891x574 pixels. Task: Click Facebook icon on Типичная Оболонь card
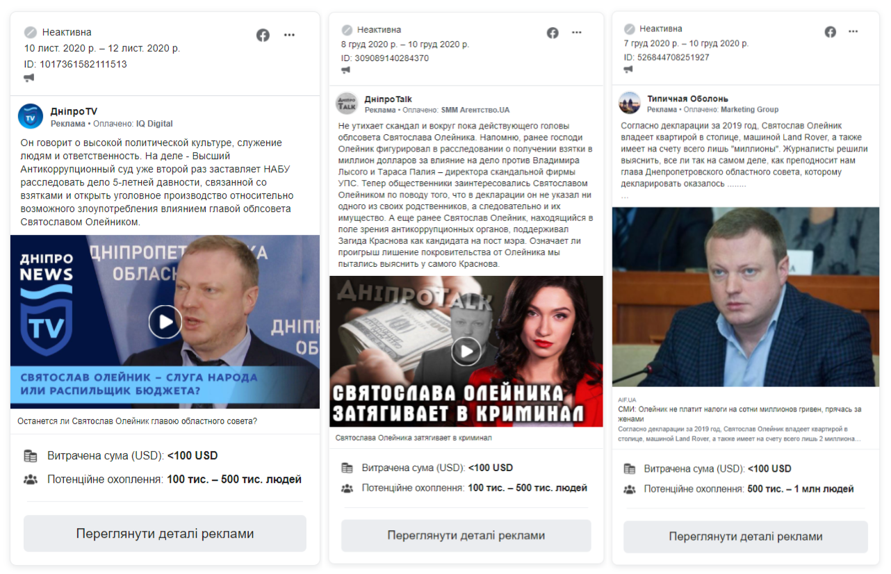pyautogui.click(x=831, y=32)
